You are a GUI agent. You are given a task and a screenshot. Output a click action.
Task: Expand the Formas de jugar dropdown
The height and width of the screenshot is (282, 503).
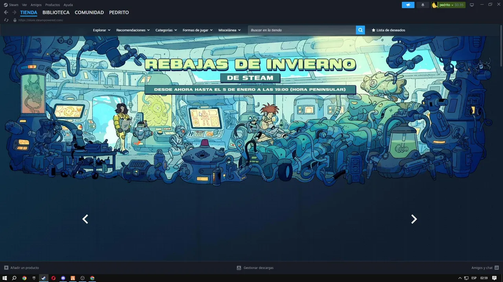click(197, 30)
